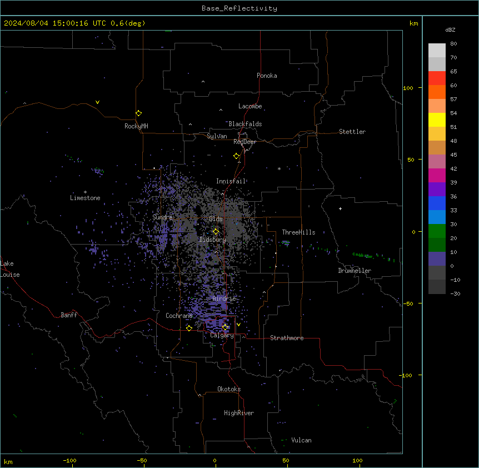Select the white asterisk east of Innisfail
Image resolution: width=479 pixels, height=468 pixels.
[x=279, y=168]
